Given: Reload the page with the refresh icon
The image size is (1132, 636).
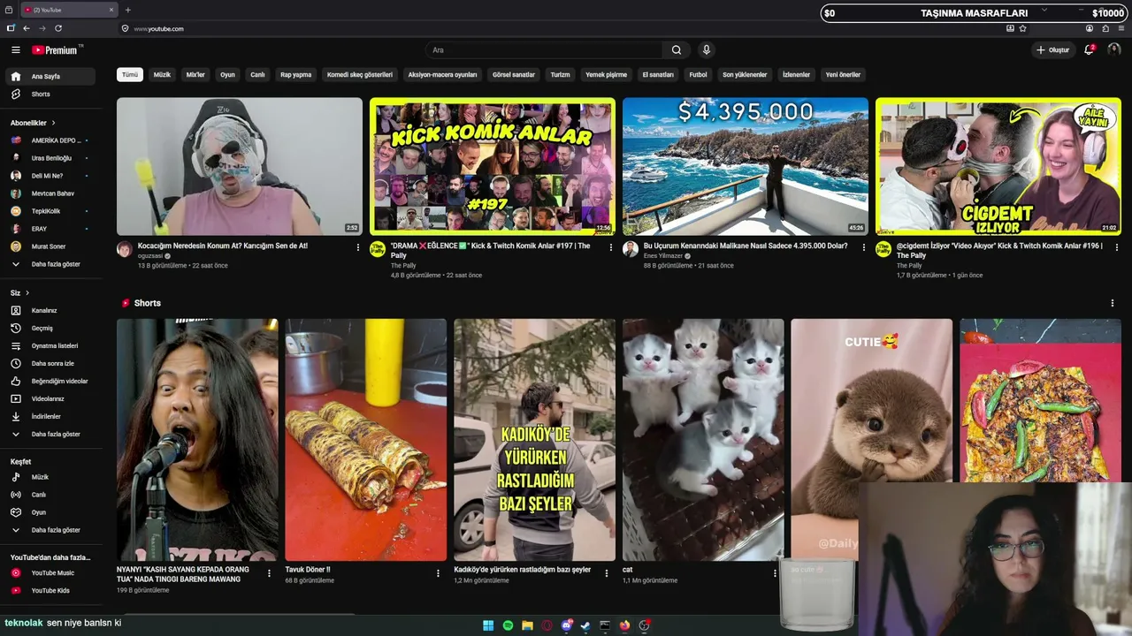Looking at the screenshot, I should click(58, 28).
